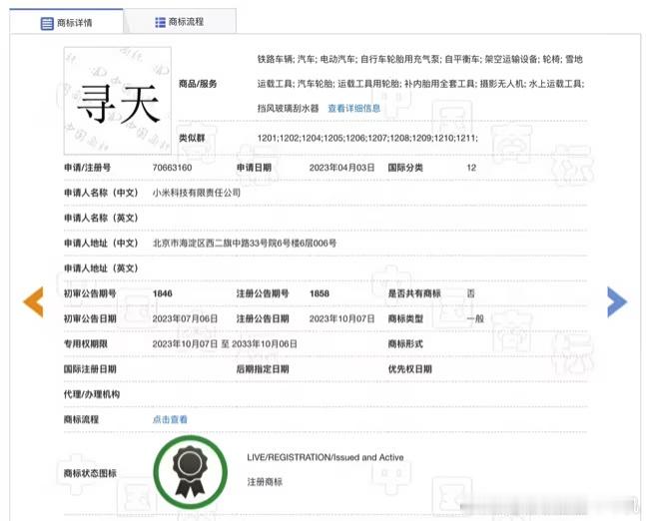
Task: Select preliminary announcement date 2023年07月06日
Action: click(185, 318)
